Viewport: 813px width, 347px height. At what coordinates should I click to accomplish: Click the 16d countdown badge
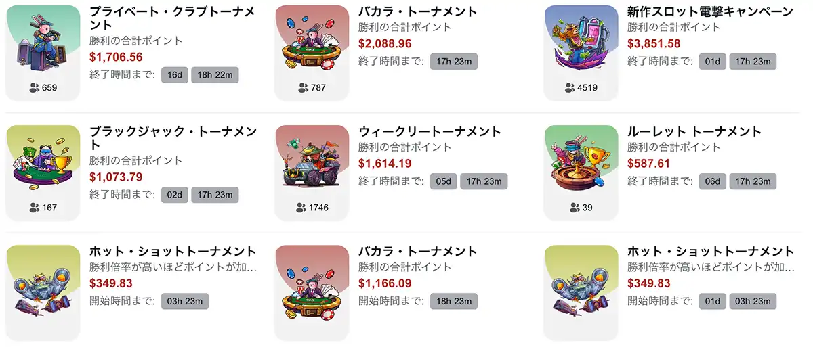(x=174, y=74)
